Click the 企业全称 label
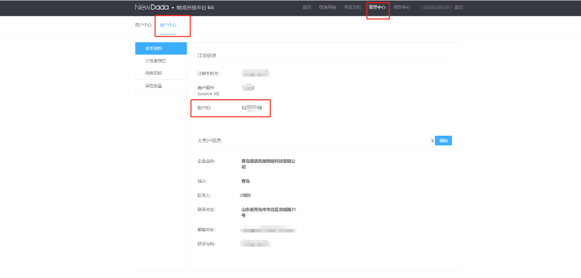Viewport: 581px width, 278px height. pyautogui.click(x=206, y=161)
